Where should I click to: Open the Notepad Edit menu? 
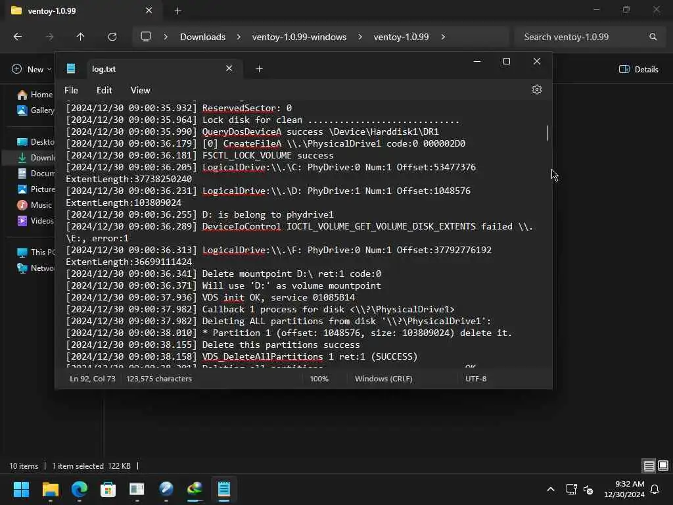point(104,90)
